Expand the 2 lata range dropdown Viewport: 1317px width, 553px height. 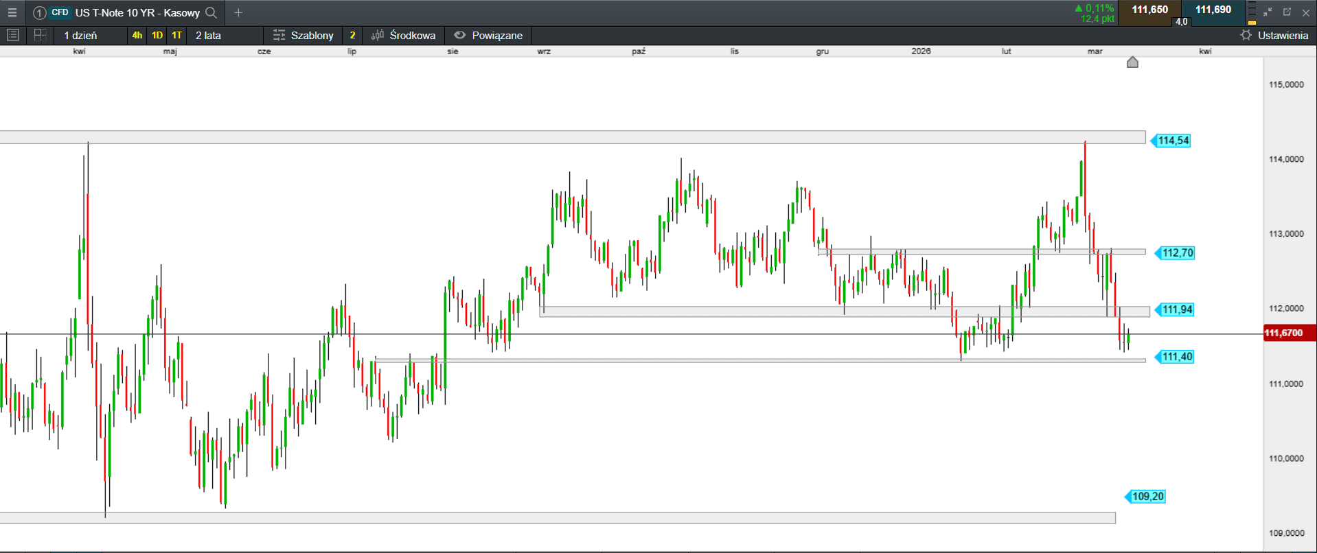pyautogui.click(x=208, y=35)
